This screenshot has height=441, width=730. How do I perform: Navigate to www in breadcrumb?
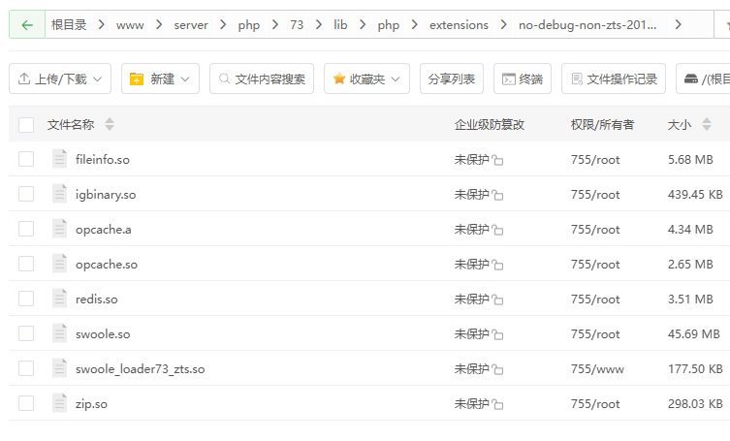coord(130,25)
